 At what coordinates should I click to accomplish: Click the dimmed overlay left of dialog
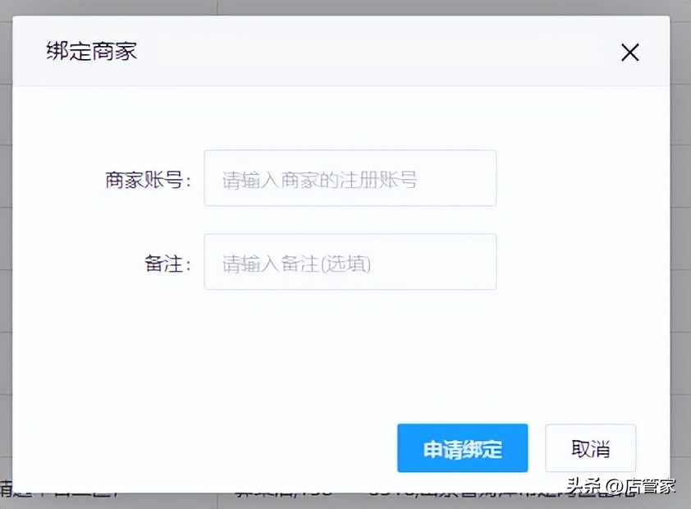[6, 246]
